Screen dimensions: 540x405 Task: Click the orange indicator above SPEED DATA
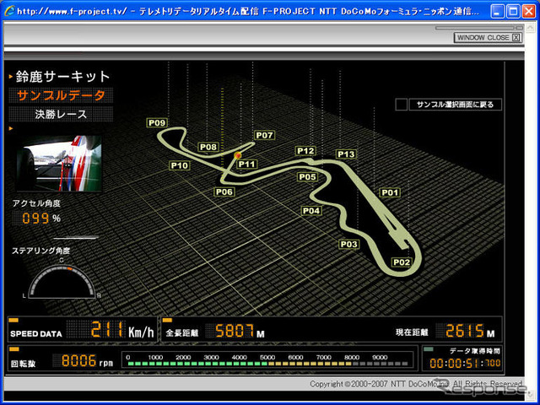(13, 321)
